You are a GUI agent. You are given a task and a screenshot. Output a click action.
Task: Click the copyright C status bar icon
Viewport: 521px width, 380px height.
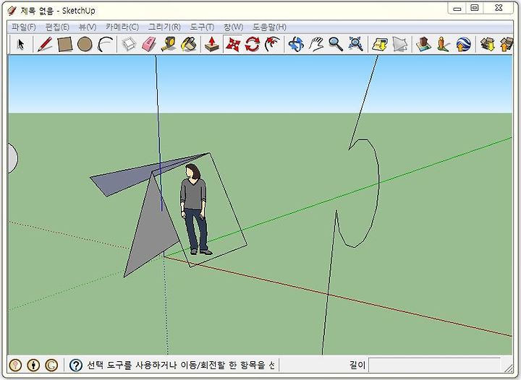tap(51, 365)
